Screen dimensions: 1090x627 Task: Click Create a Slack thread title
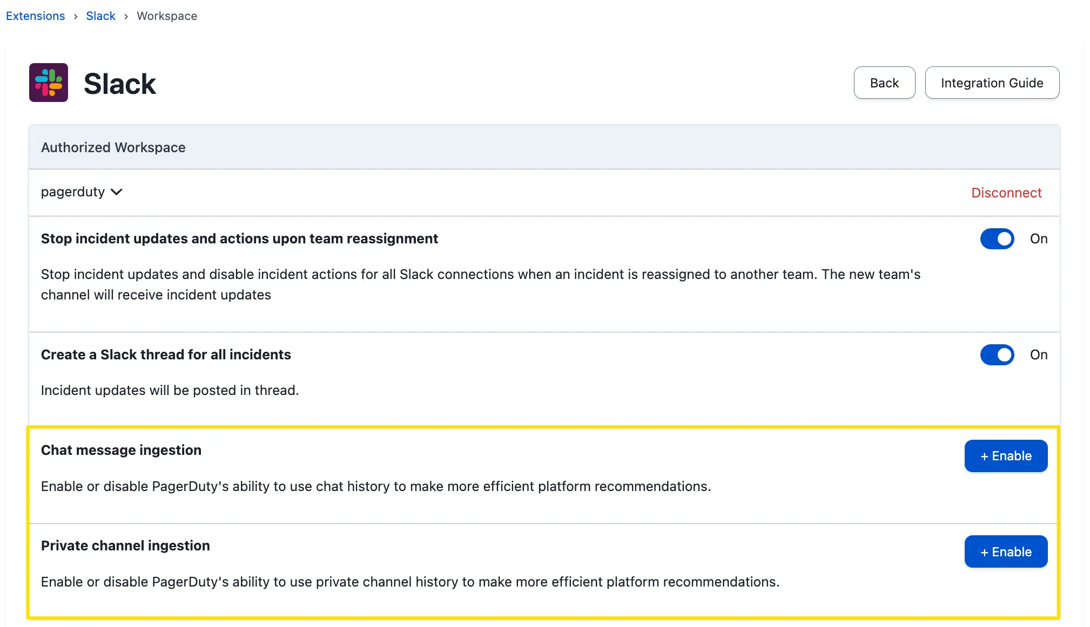point(166,355)
